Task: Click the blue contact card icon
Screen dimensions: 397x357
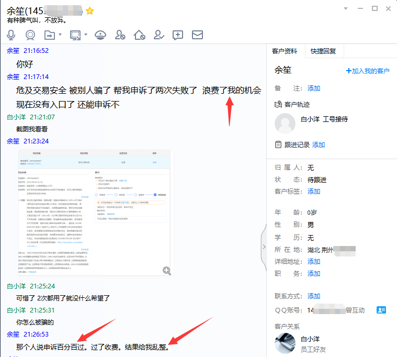Action: click(x=381, y=310)
